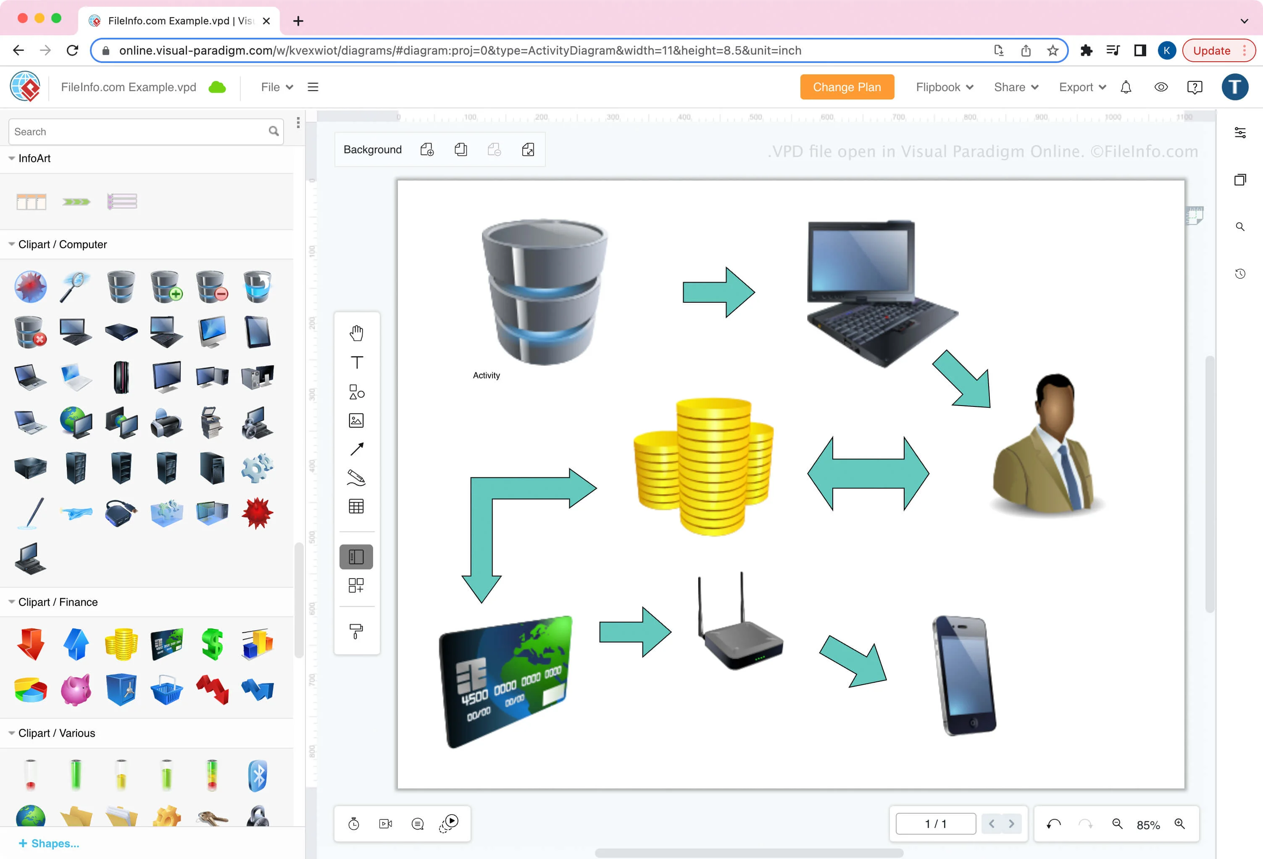Click the insert image tool
The image size is (1263, 859).
tap(357, 420)
